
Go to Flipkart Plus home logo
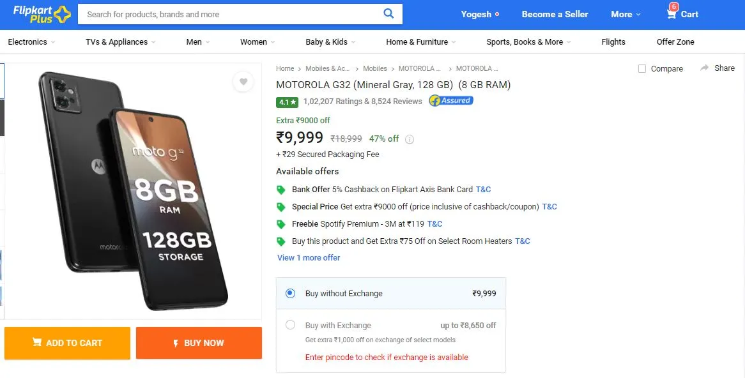[x=42, y=14]
